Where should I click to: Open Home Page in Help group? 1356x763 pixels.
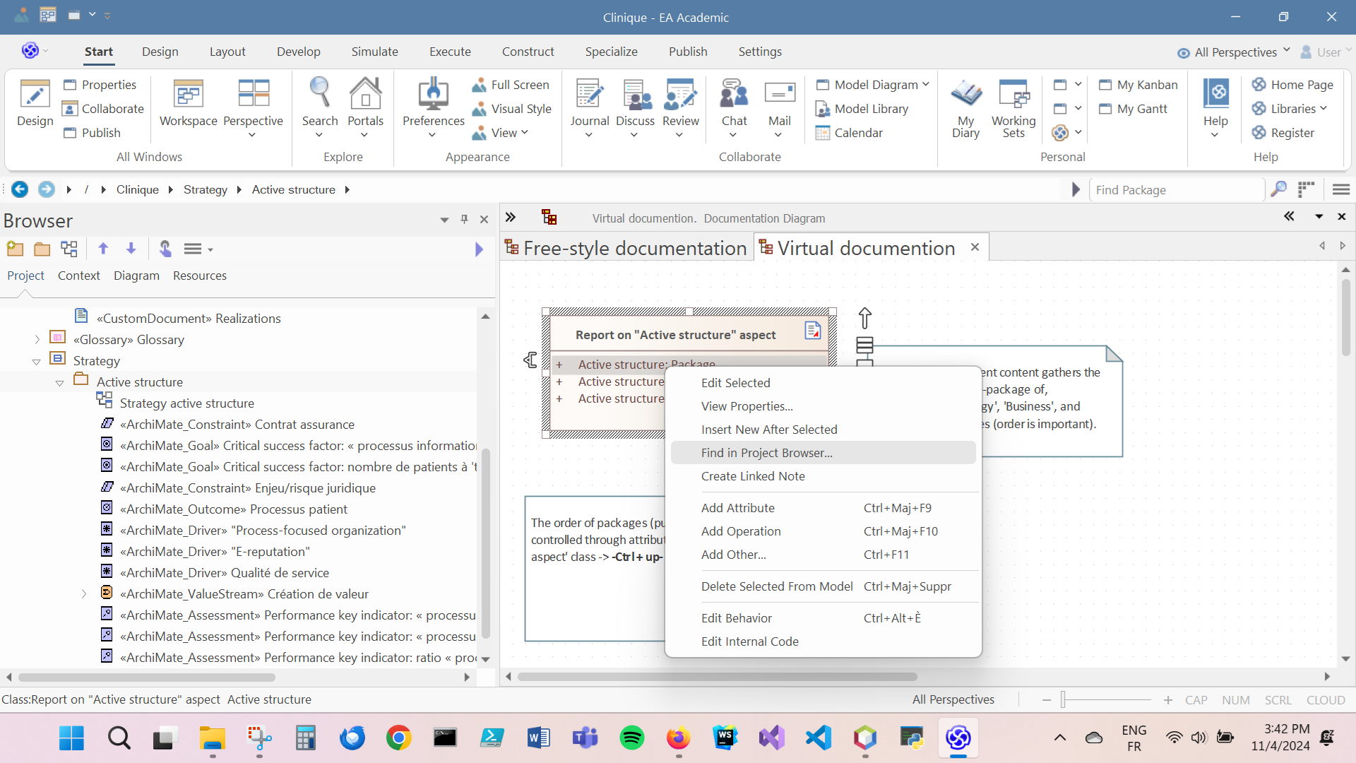(1293, 85)
